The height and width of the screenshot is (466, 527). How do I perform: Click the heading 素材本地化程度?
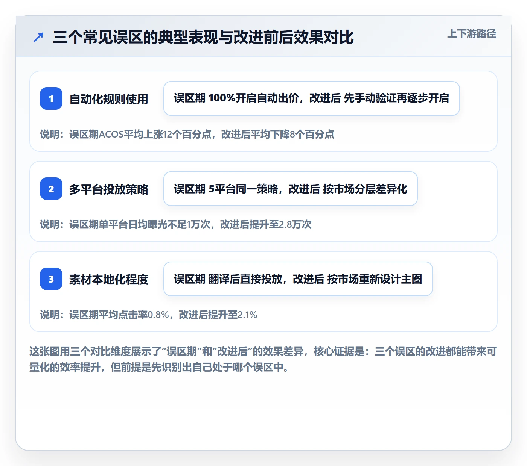click(109, 280)
